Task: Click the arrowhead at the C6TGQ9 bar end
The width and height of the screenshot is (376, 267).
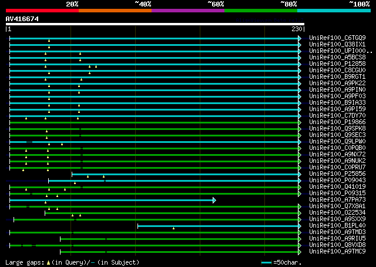Action: click(x=300, y=38)
